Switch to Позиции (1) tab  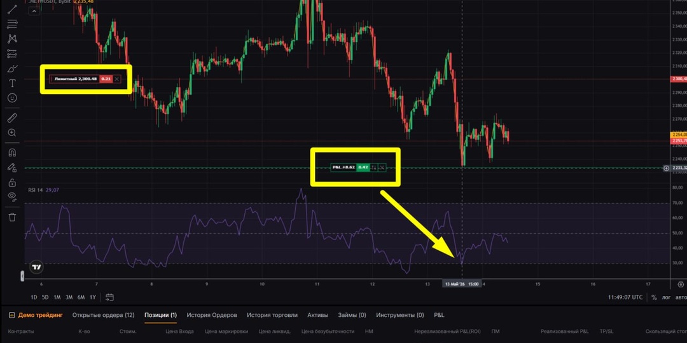pyautogui.click(x=161, y=315)
